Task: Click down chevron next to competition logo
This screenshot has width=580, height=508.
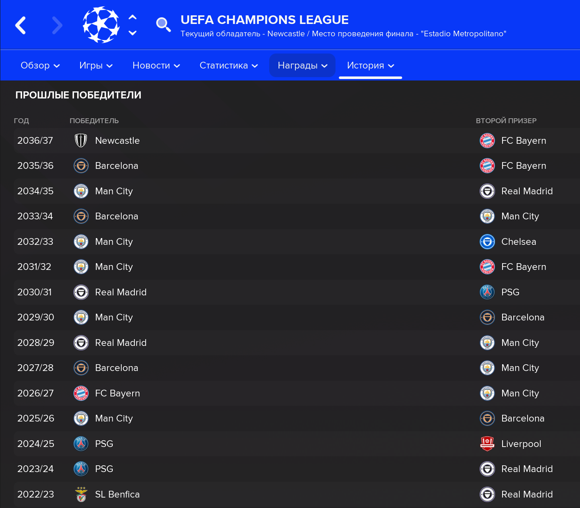Action: tap(133, 33)
